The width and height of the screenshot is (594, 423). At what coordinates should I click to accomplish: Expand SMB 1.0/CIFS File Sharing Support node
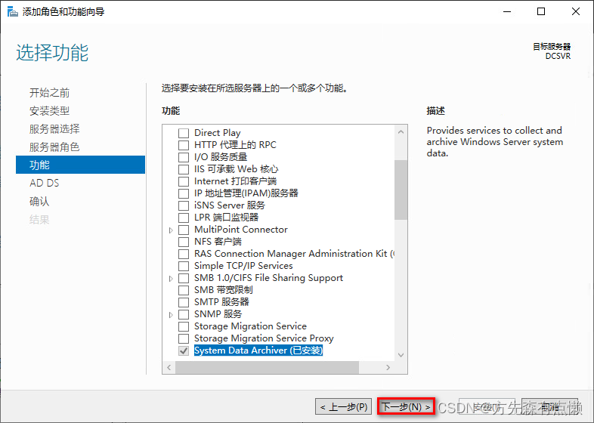tap(171, 278)
